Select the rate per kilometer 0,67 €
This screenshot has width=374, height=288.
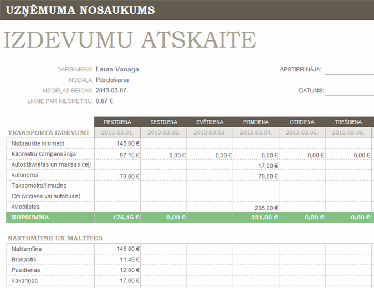click(104, 101)
